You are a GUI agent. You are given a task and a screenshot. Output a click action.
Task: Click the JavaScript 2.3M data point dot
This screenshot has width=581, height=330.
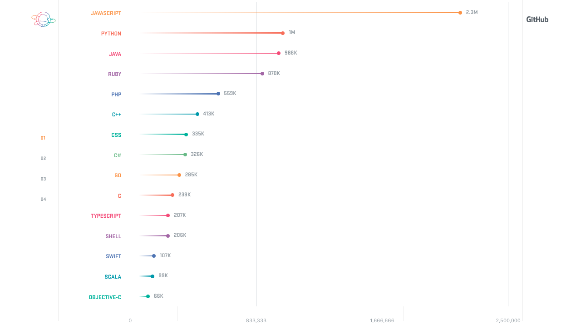click(x=460, y=13)
